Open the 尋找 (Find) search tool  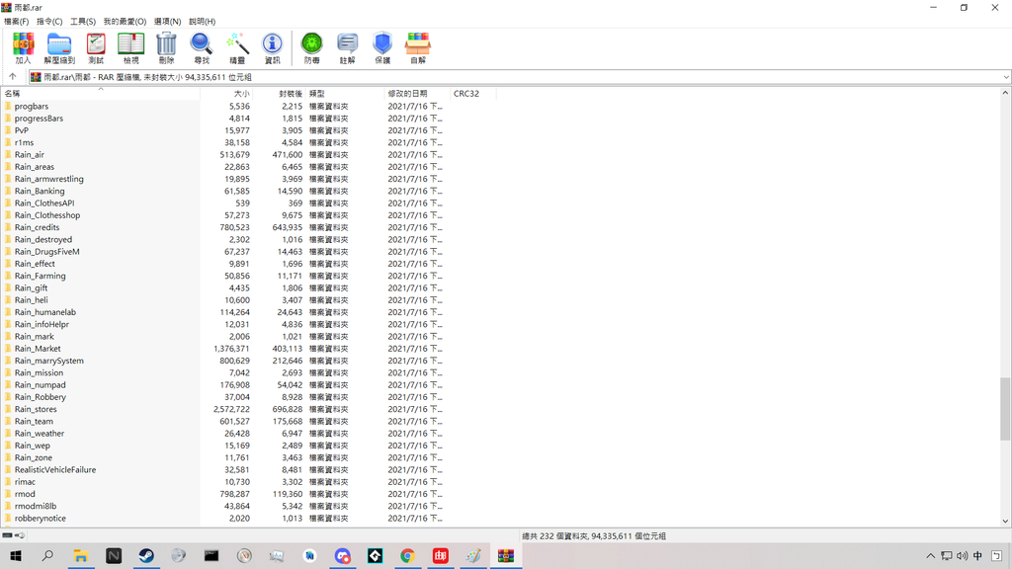click(202, 47)
